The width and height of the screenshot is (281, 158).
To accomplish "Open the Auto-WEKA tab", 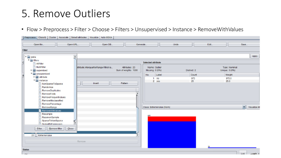I will click(x=106, y=37).
